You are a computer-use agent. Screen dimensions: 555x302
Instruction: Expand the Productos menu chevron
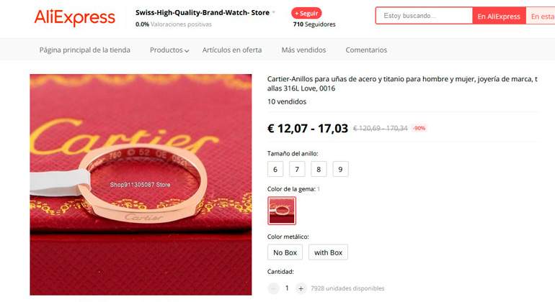(x=187, y=51)
